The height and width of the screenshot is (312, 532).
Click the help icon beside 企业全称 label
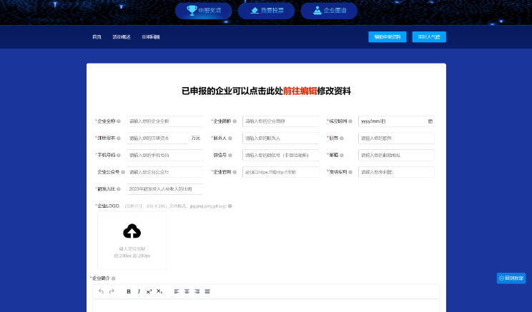point(119,121)
